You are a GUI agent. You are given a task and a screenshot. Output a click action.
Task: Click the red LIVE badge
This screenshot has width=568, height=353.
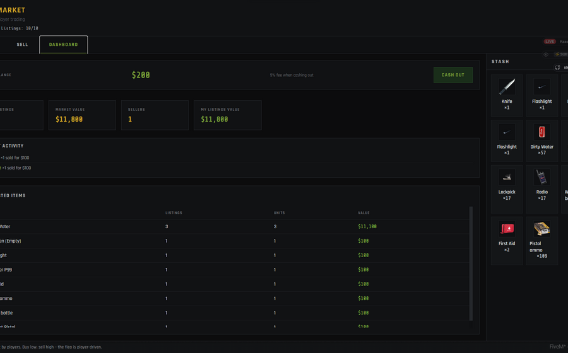(x=550, y=42)
